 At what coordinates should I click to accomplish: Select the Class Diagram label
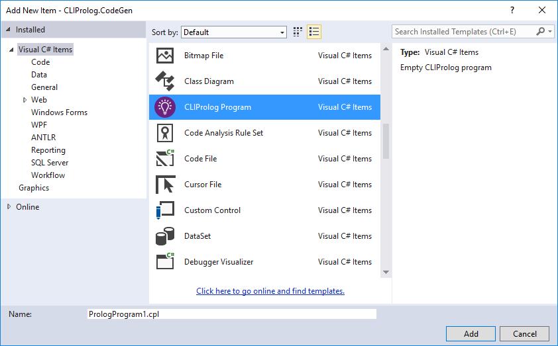coord(209,81)
